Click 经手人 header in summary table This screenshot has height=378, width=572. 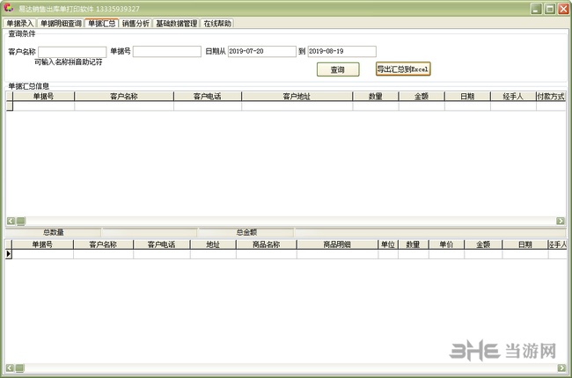tap(513, 96)
